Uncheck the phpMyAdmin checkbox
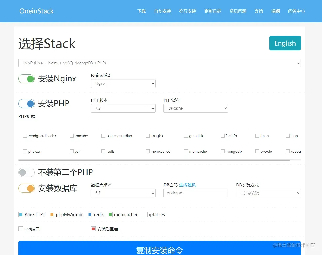 [52, 214]
